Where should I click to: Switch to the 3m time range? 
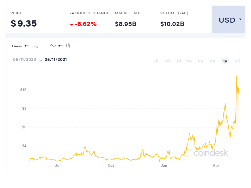click(212, 61)
